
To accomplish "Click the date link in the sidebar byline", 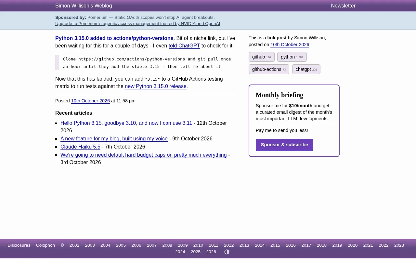I will tap(290, 45).
